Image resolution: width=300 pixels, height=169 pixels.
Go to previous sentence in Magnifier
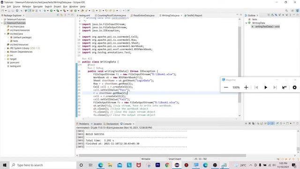point(256,87)
